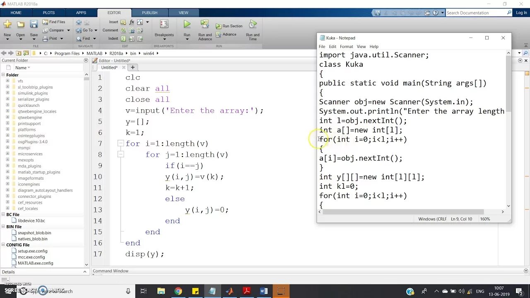Click the Notepad vertical scrollbar thumb
530x298 pixels.
(x=508, y=84)
